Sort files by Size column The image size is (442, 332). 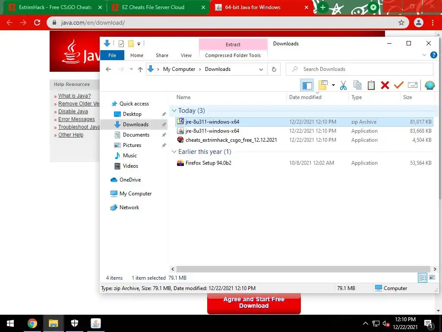(407, 97)
